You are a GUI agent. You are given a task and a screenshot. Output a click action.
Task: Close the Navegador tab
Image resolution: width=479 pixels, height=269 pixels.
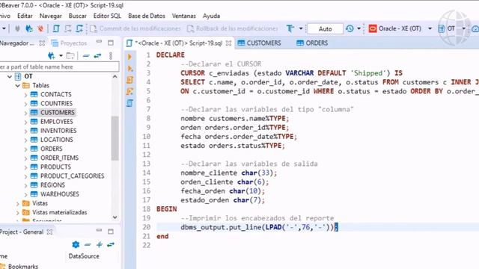coord(42,43)
